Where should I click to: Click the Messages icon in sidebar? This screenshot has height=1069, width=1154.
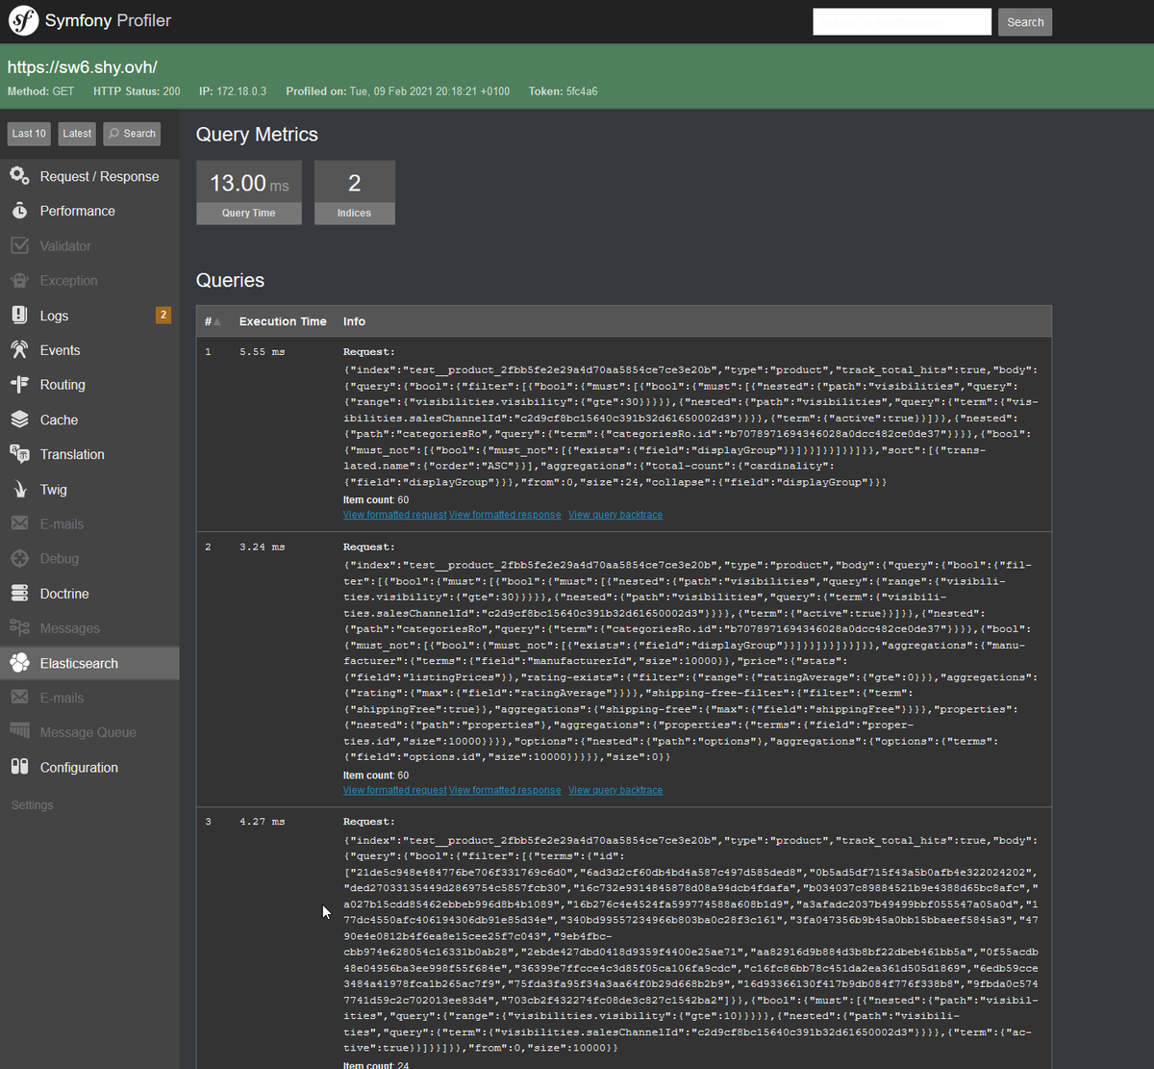point(19,627)
